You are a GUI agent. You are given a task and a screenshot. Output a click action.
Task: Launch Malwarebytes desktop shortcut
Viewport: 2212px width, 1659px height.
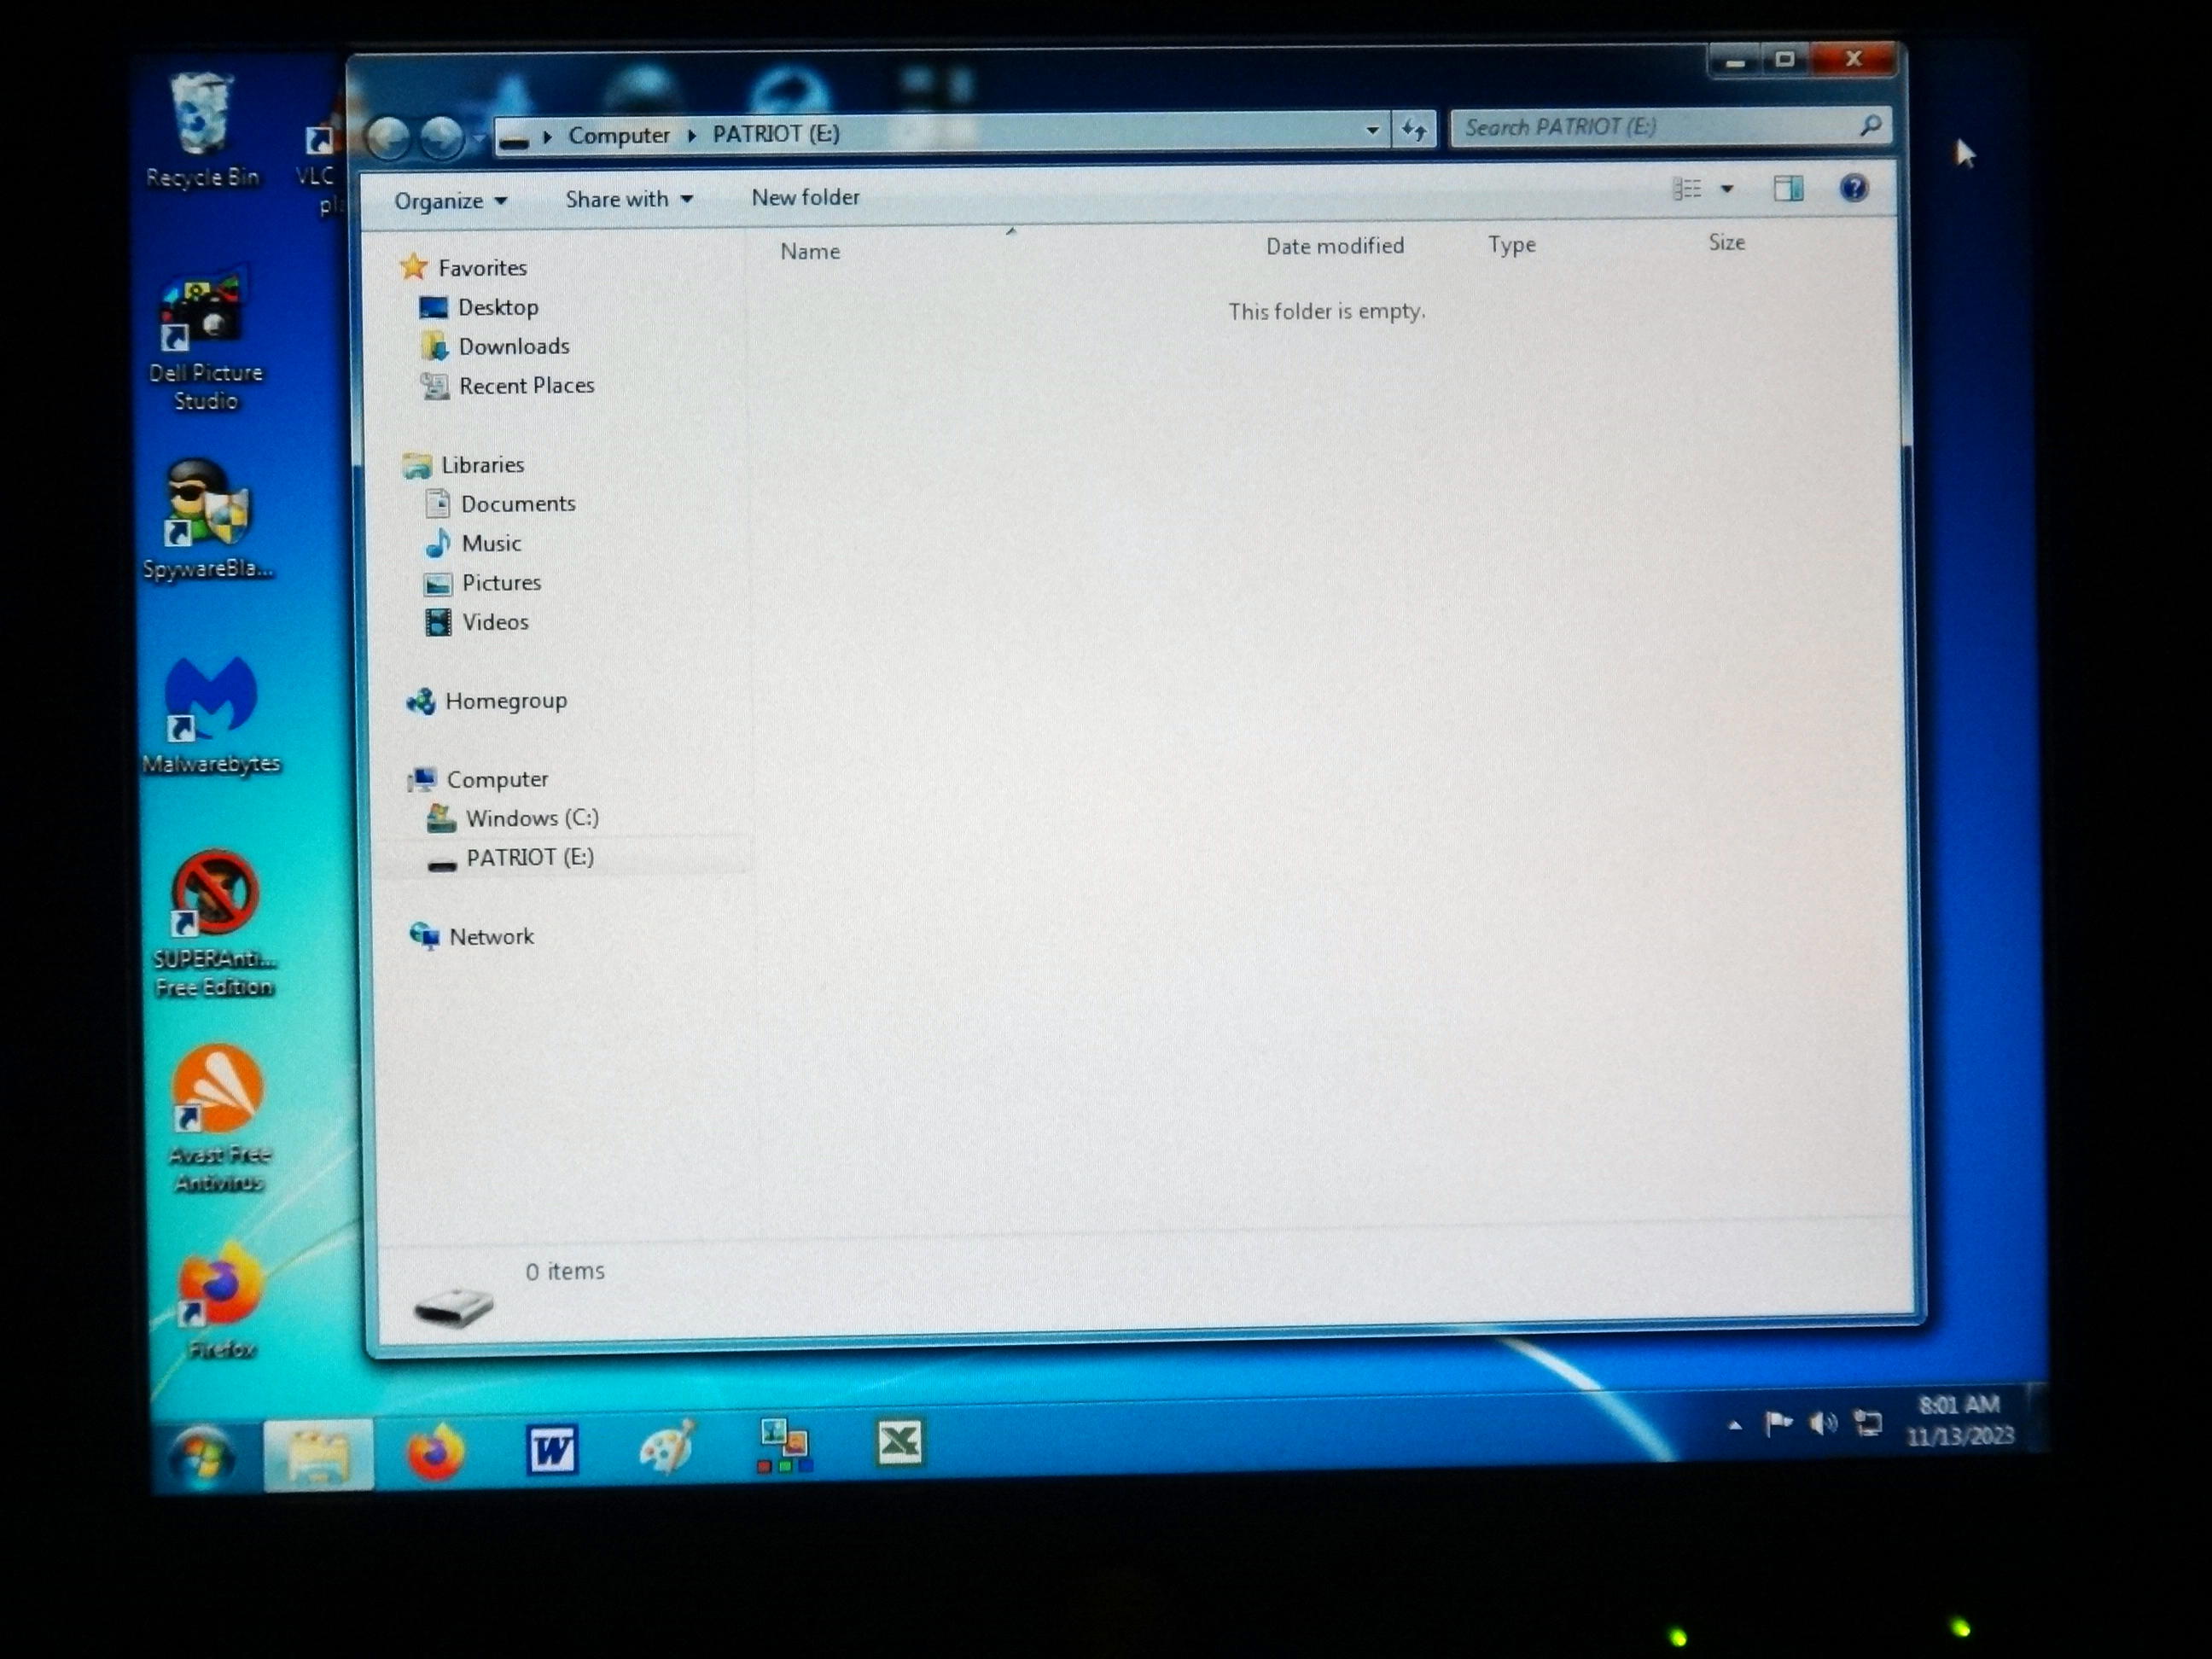click(x=211, y=715)
